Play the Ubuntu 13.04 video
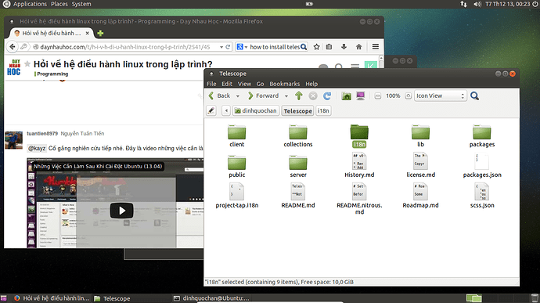Screen dimensions: 540x303 point(121,211)
